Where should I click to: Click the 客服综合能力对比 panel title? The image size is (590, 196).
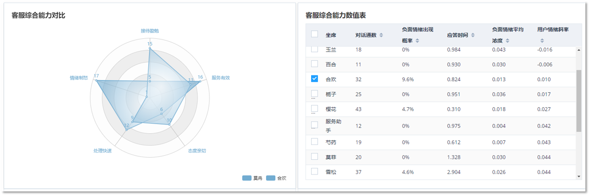pyautogui.click(x=39, y=15)
